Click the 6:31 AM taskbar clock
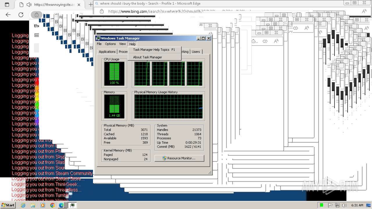Image resolution: width=372 pixels, height=209 pixels. (x=357, y=205)
